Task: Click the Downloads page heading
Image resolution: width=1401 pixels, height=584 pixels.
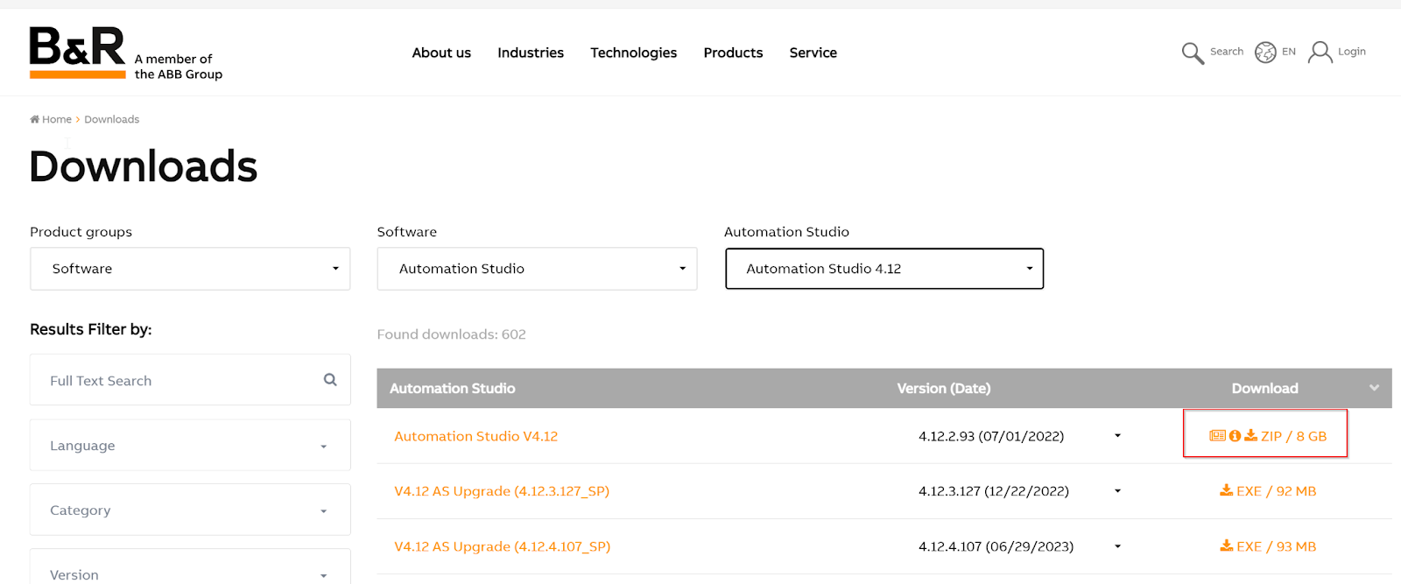Action: pos(143,166)
